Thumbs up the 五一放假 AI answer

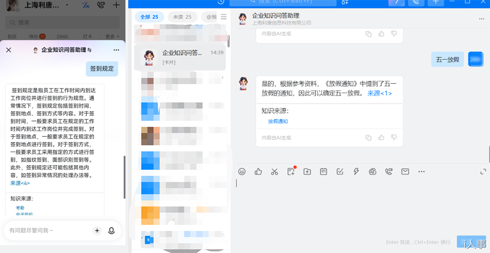point(381,138)
